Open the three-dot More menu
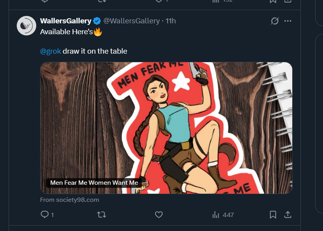 click(288, 21)
